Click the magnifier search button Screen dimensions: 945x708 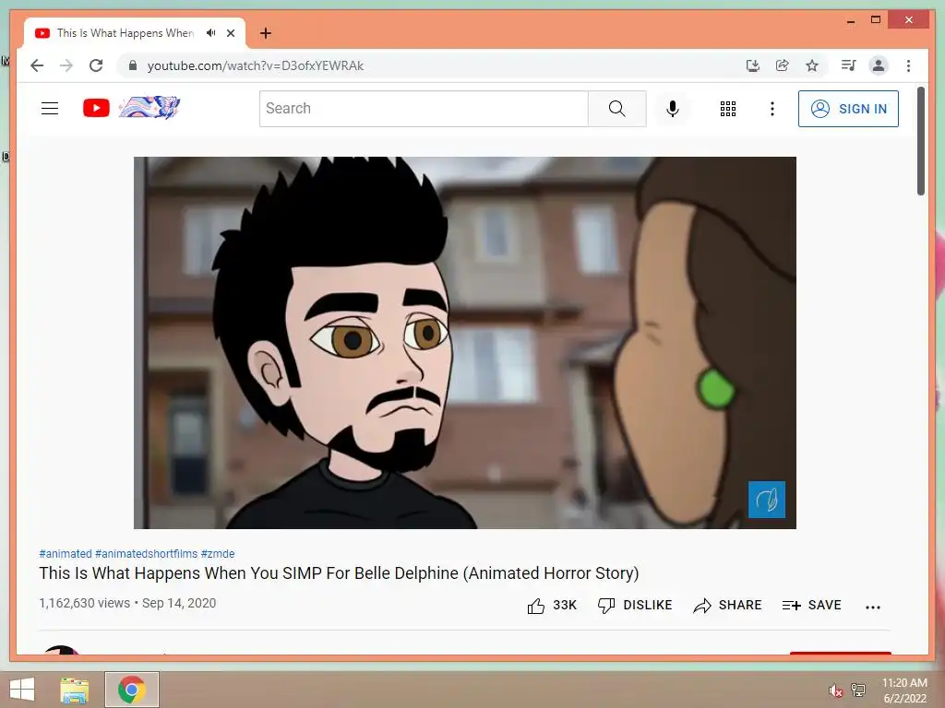coord(617,109)
